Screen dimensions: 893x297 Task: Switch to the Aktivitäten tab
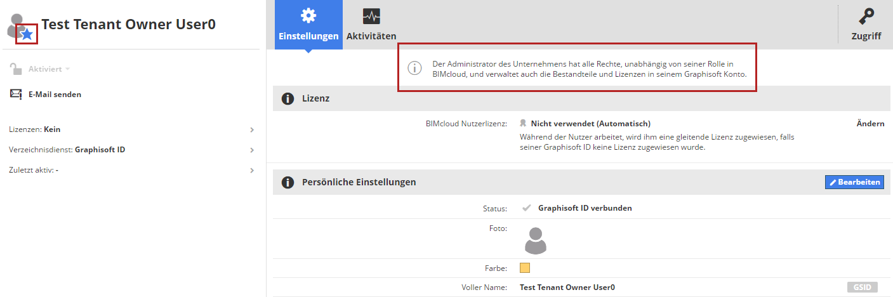pos(371,25)
